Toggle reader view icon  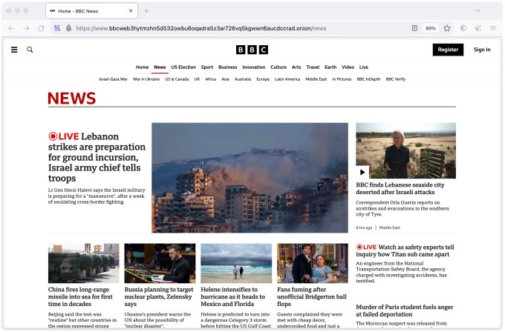(x=414, y=28)
